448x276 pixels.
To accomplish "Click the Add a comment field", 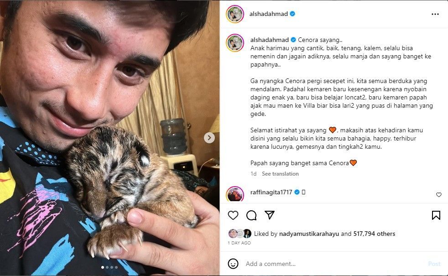I will pyautogui.click(x=334, y=264).
